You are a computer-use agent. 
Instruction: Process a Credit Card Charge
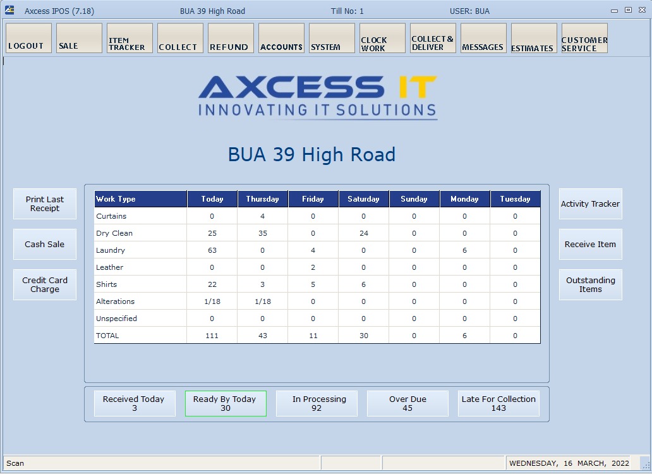(44, 284)
